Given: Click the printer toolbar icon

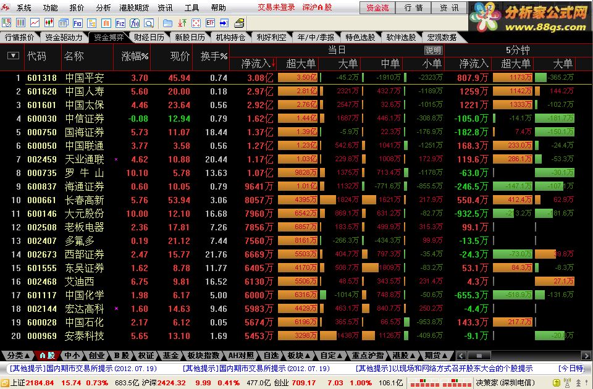Looking at the screenshot, I should pos(239,23).
